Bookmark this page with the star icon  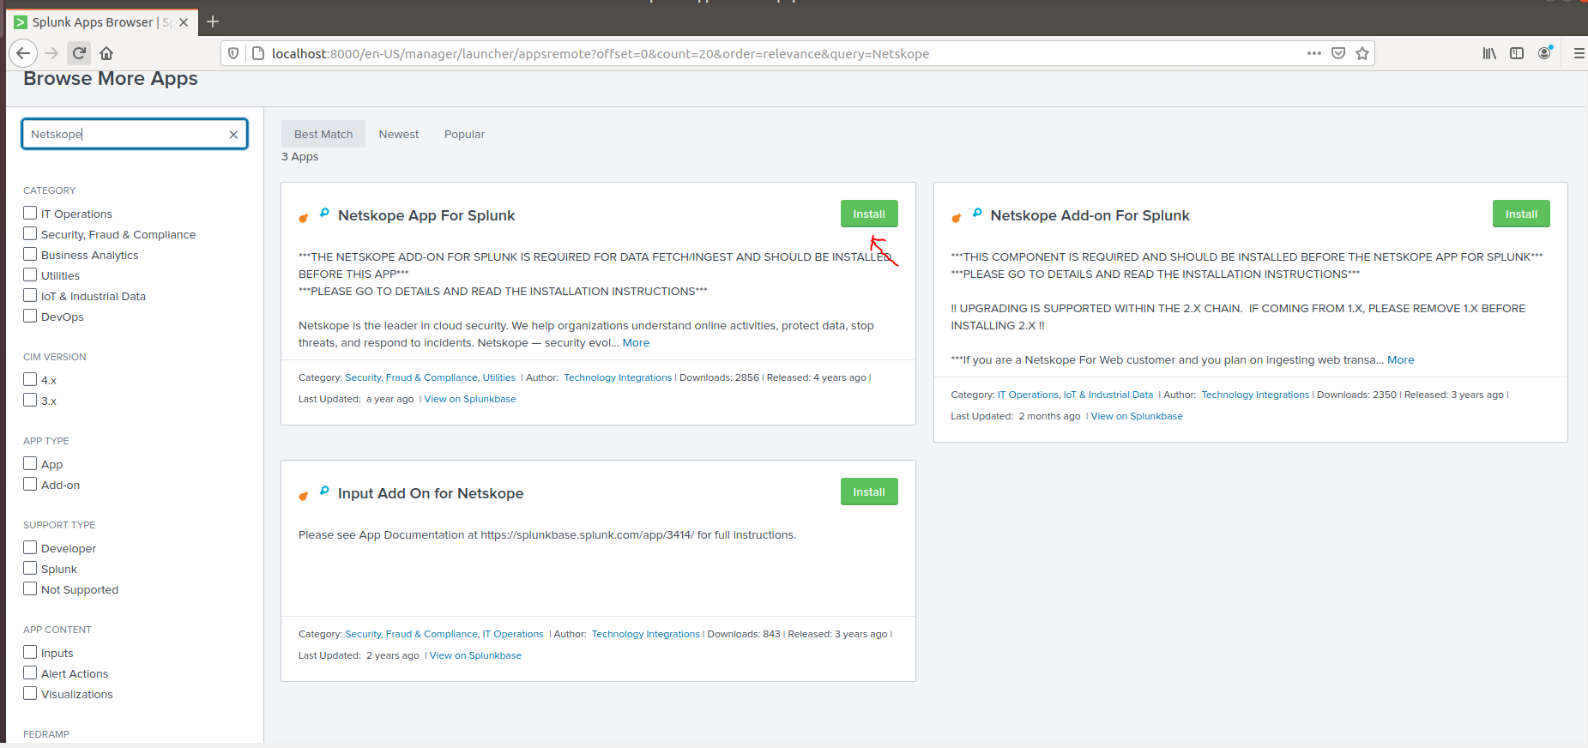[1362, 53]
